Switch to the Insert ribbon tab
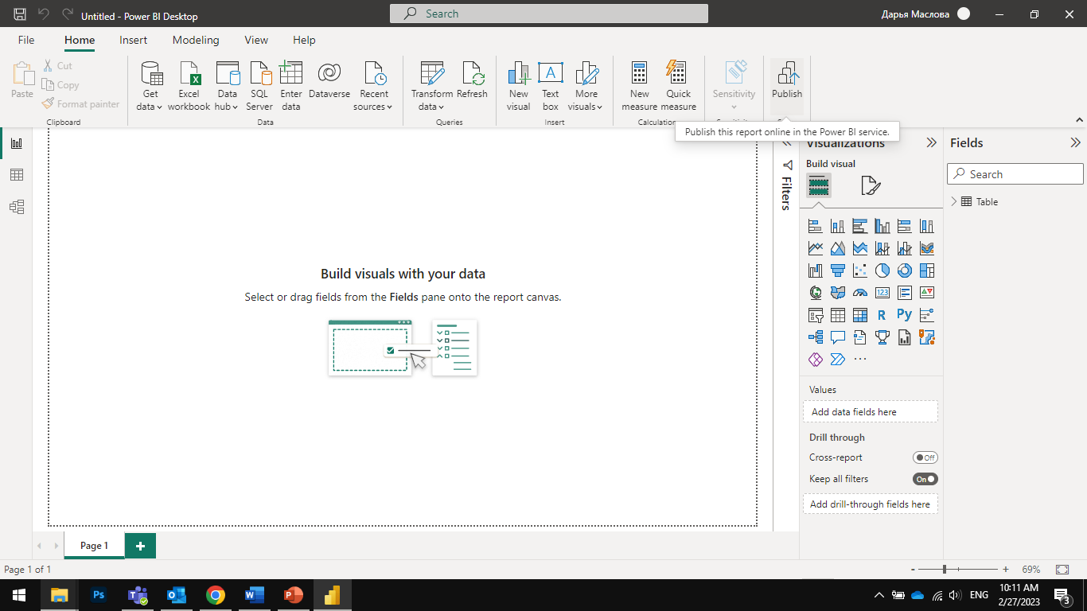This screenshot has width=1087, height=611. tap(133, 40)
